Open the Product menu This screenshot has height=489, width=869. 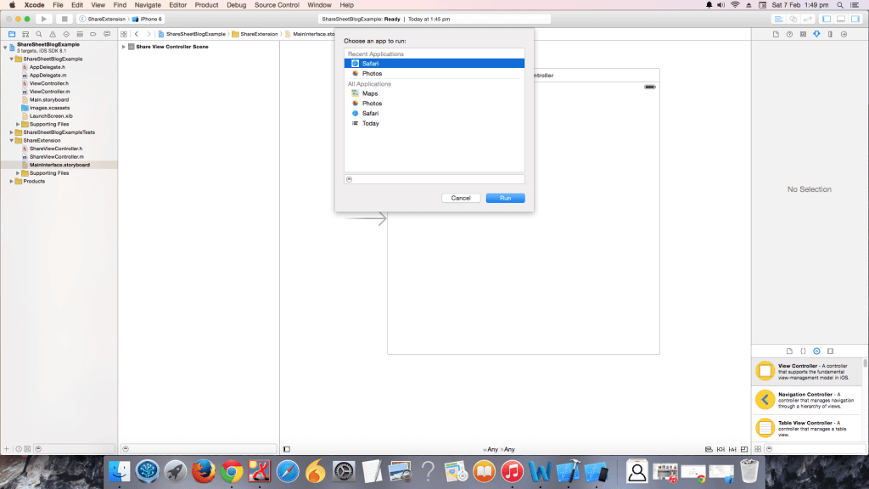(206, 5)
